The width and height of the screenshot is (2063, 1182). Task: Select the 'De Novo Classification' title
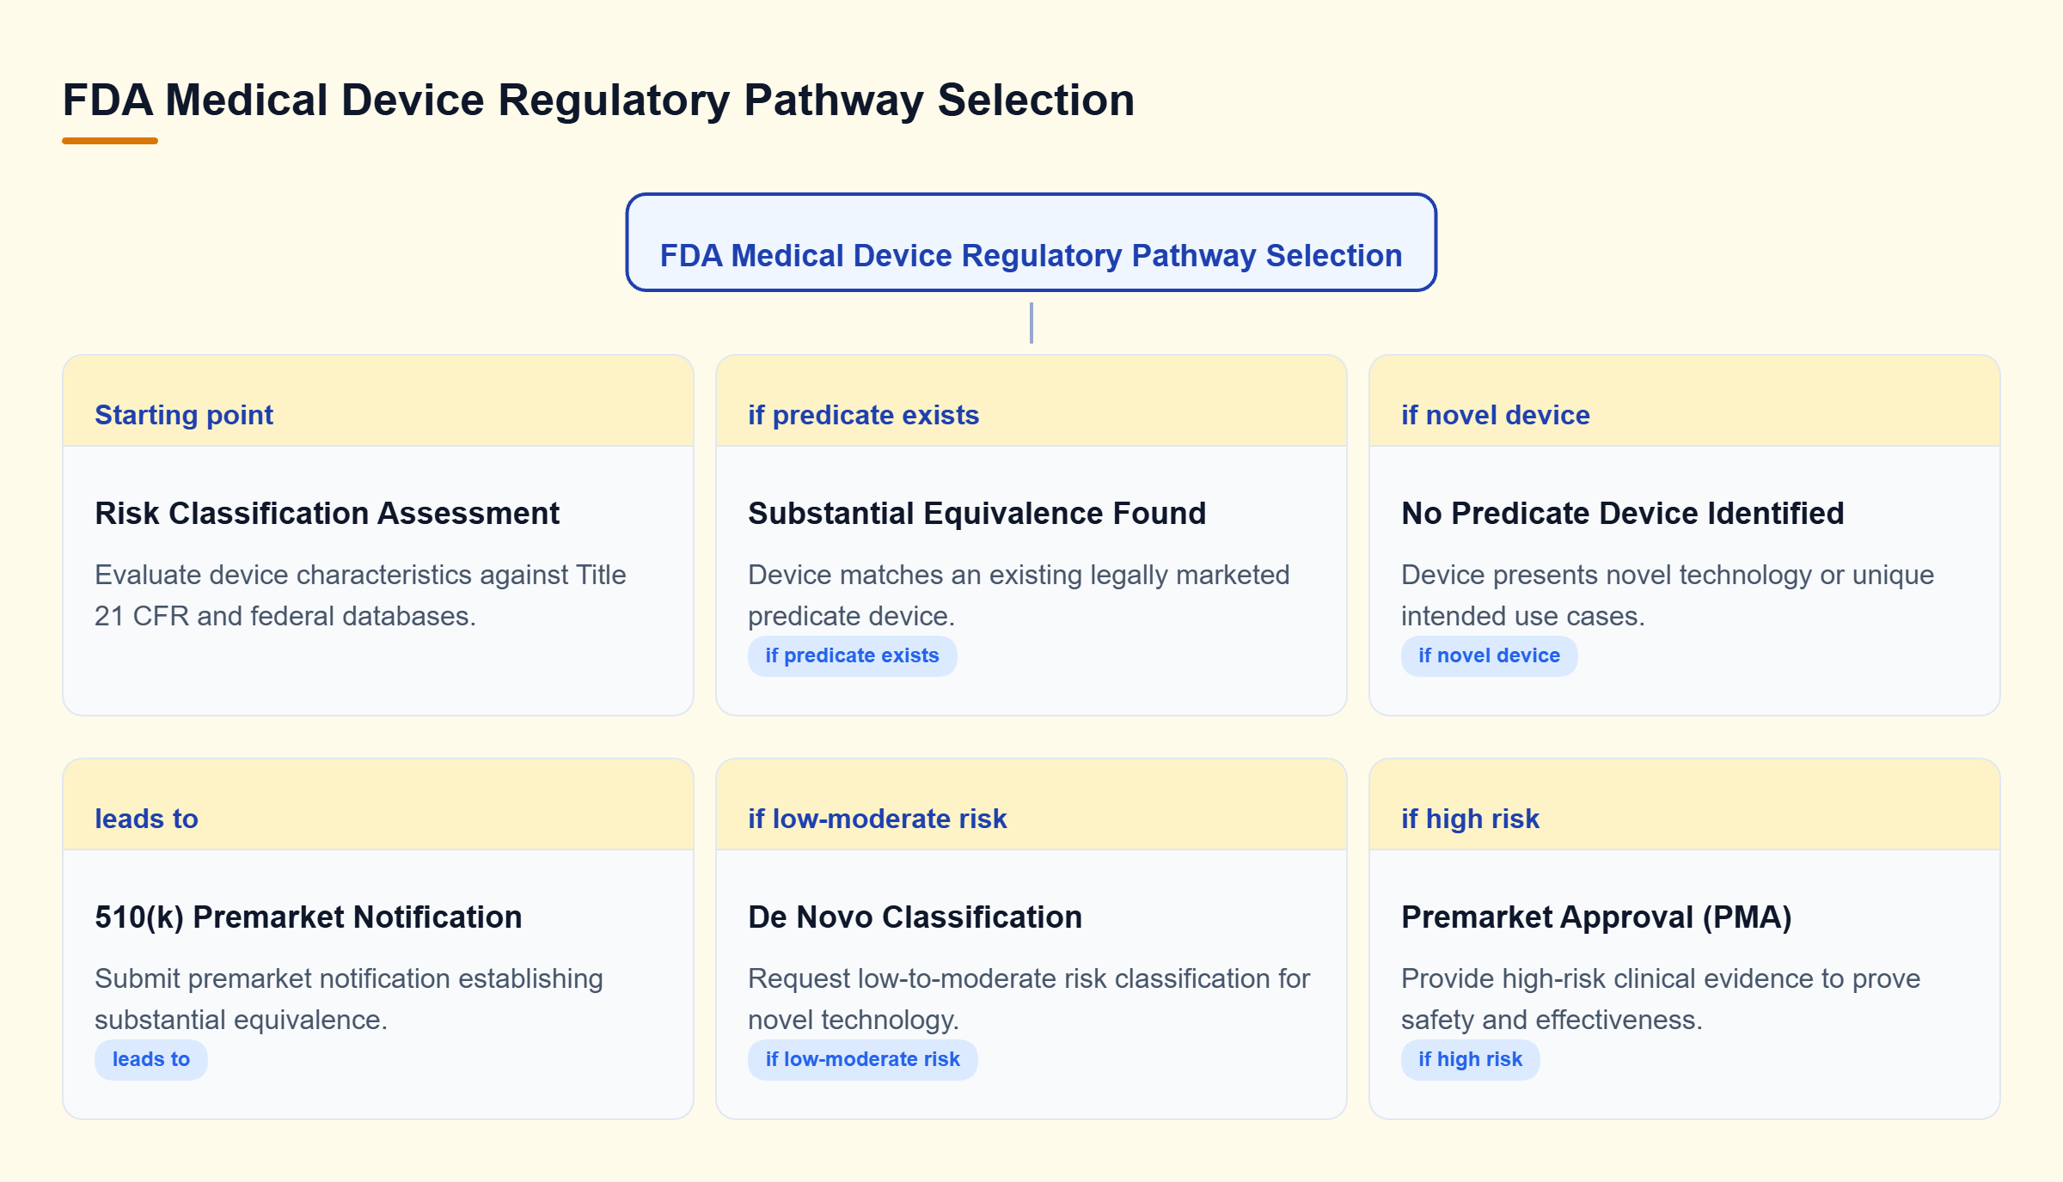point(915,917)
